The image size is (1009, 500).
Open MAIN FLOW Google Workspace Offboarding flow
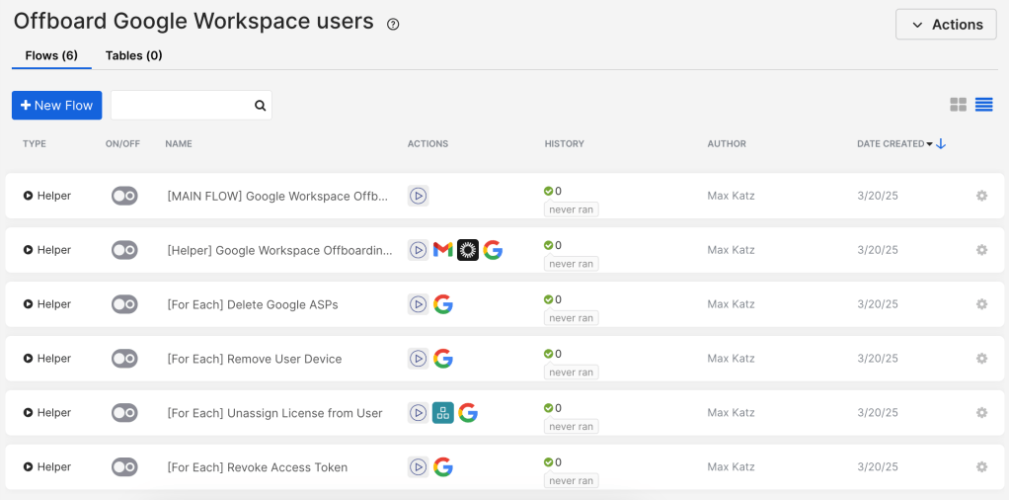[x=278, y=196]
